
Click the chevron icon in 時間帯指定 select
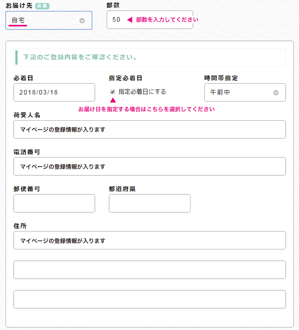click(276, 93)
